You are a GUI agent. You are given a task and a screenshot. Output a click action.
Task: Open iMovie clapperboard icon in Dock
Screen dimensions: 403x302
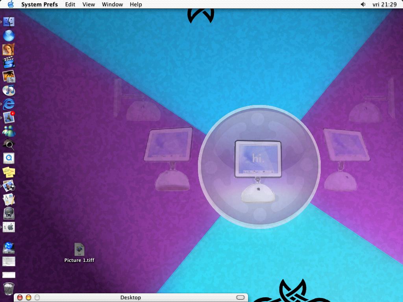(x=9, y=63)
